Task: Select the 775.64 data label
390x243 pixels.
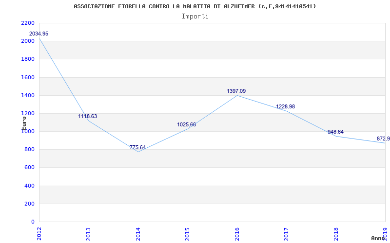Action: pyautogui.click(x=137, y=147)
